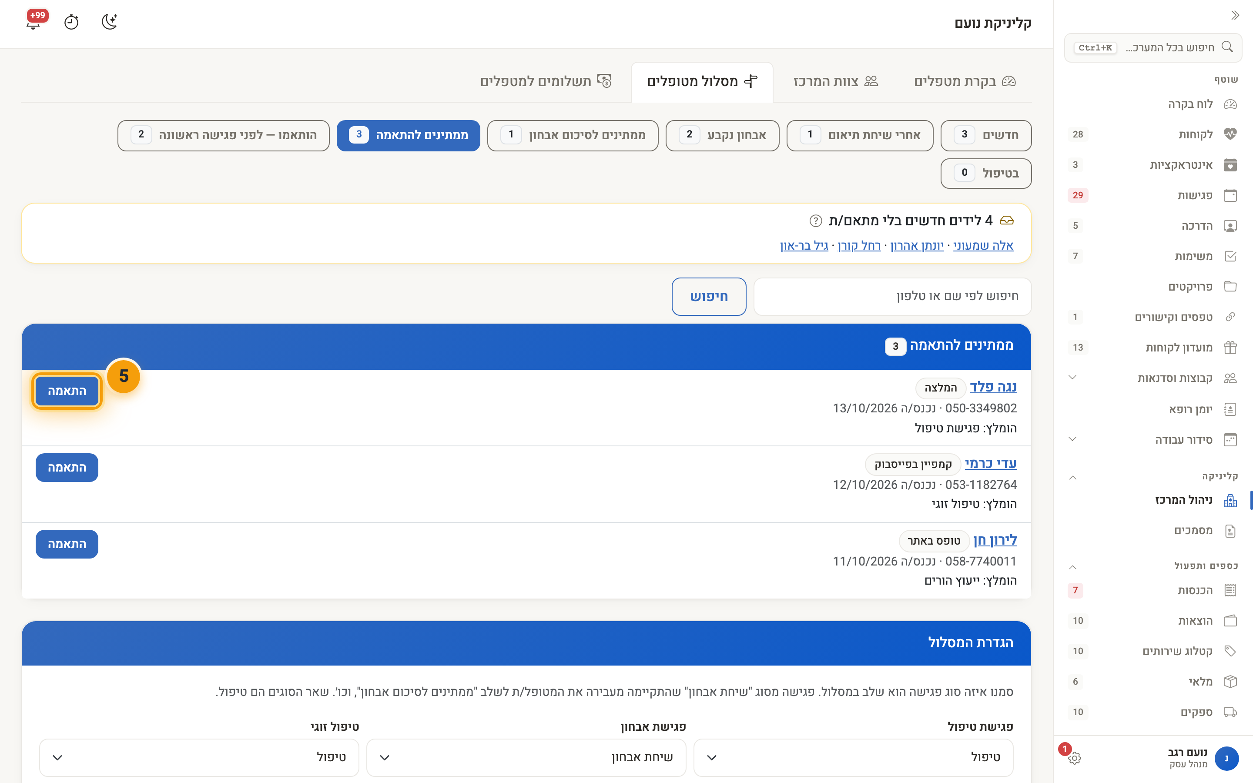Click the timer stopwatch icon
1253x783 pixels.
click(71, 22)
